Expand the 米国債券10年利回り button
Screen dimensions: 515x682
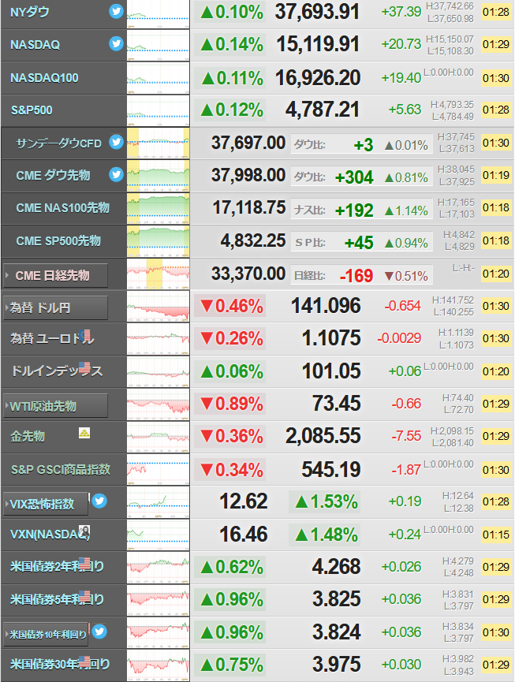coord(46,634)
